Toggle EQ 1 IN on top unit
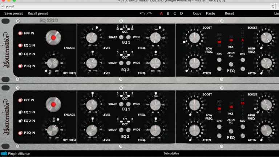 [20, 45]
